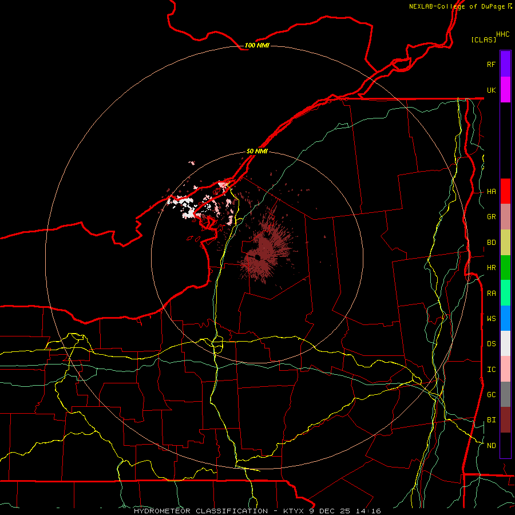This screenshot has width=515, height=515.
Task: Click the RA light-green legend swatch
Action: (505, 293)
